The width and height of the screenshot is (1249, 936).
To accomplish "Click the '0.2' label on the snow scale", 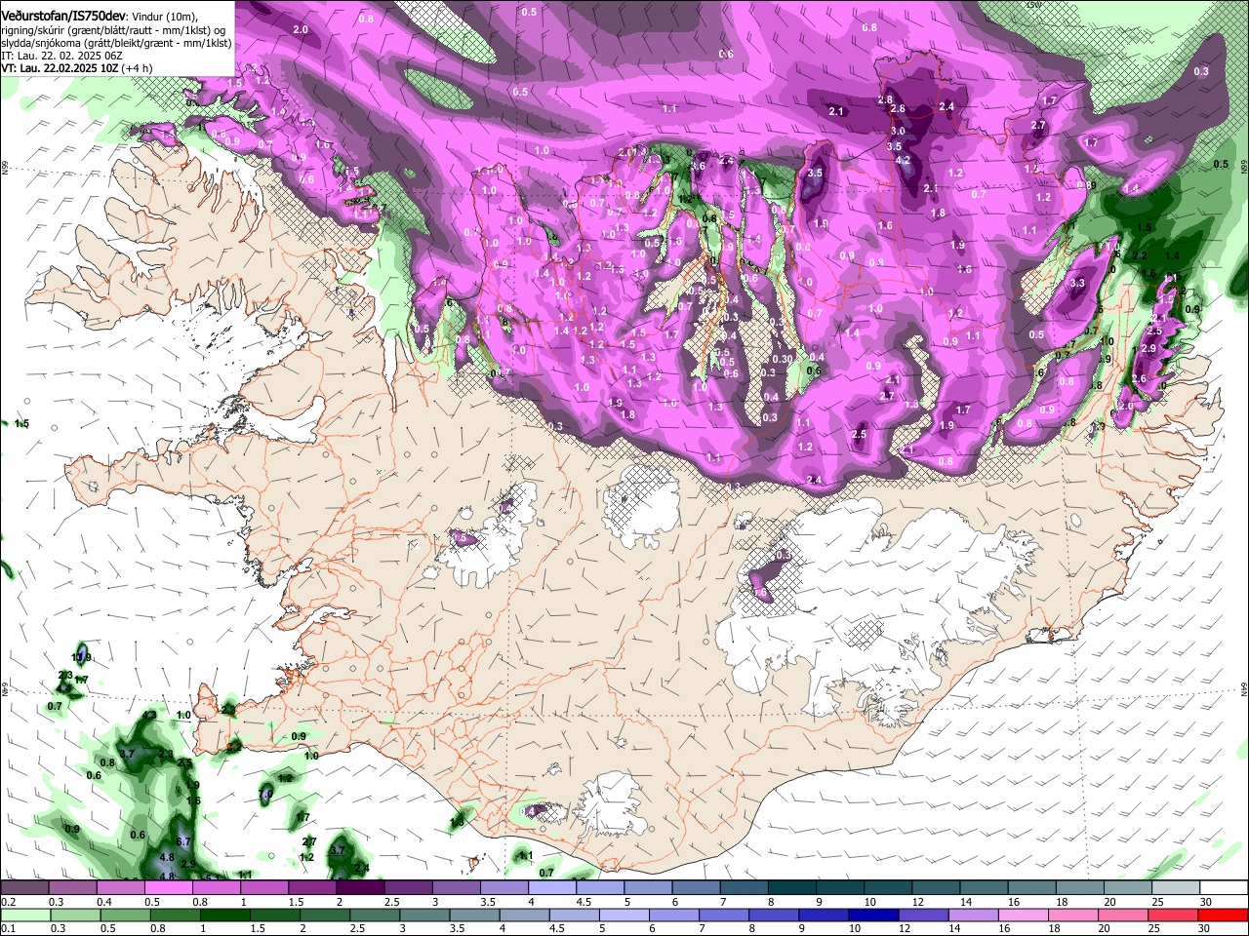I will pyautogui.click(x=7, y=902).
